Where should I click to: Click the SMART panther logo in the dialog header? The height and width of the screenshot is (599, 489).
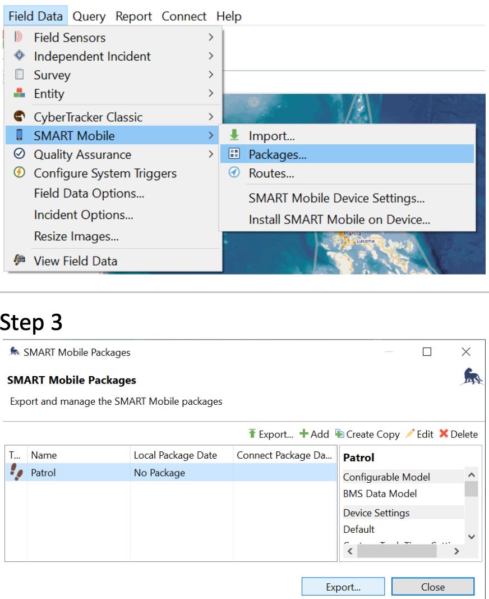coord(472,376)
